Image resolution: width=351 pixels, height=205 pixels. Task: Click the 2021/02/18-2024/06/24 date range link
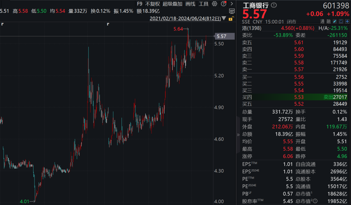pyautogui.click(x=185, y=18)
